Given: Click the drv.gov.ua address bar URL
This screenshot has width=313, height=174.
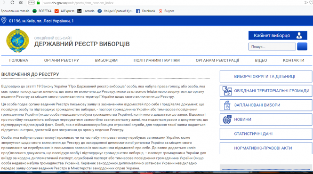Looking at the screenshot, I should point(79,3).
